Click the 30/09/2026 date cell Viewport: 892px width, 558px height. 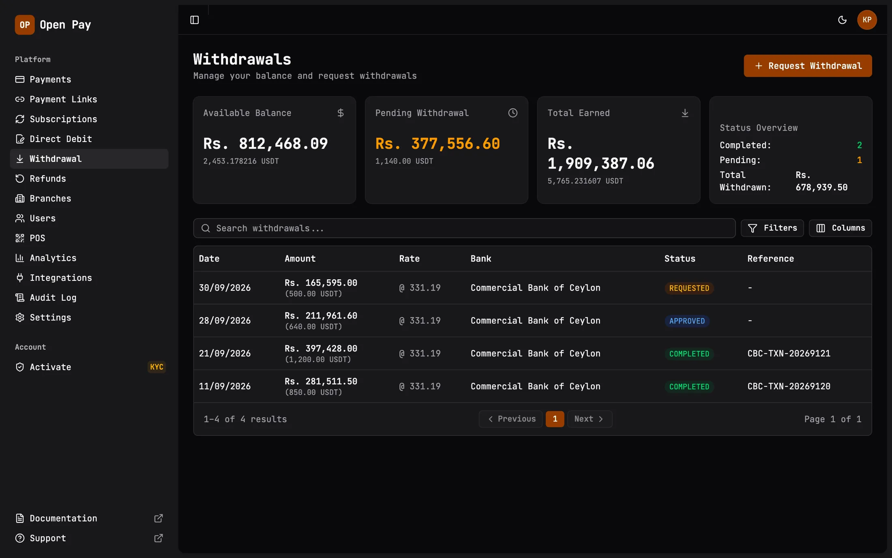point(225,288)
